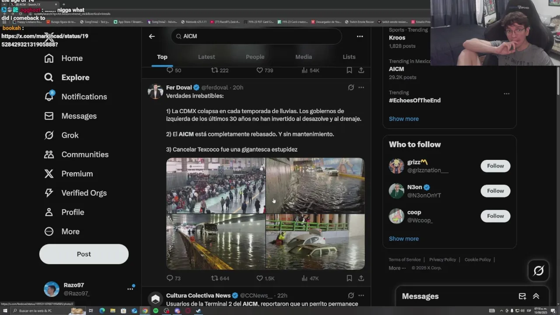Switch to the Media tab

tap(304, 57)
